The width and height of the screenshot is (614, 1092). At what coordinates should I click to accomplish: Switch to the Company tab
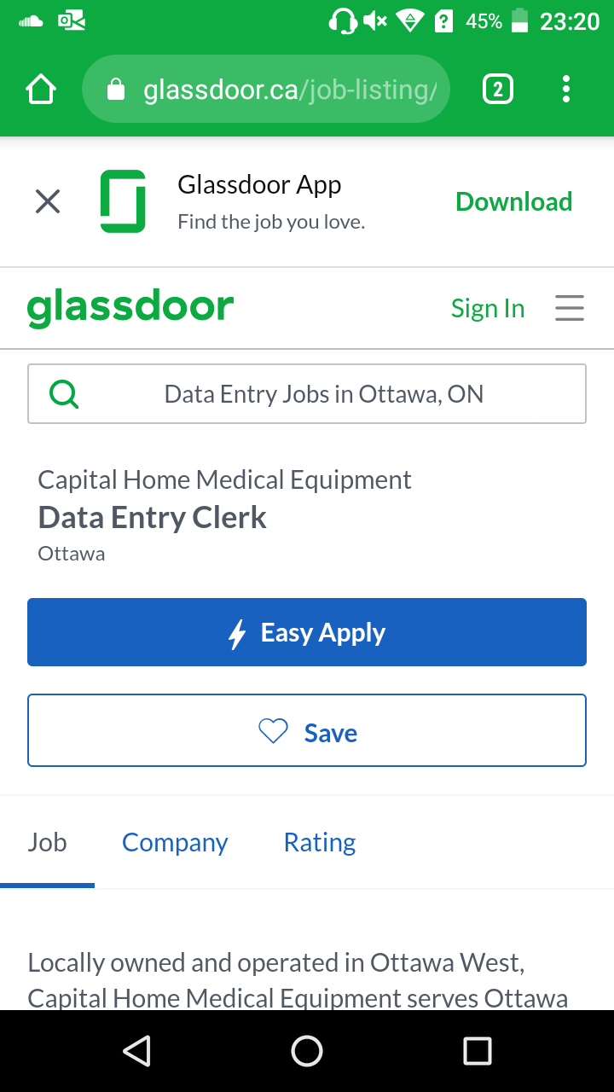(175, 843)
